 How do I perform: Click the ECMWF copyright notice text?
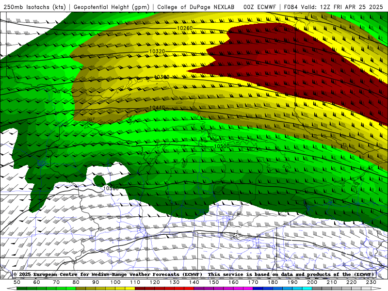(x=193, y=274)
